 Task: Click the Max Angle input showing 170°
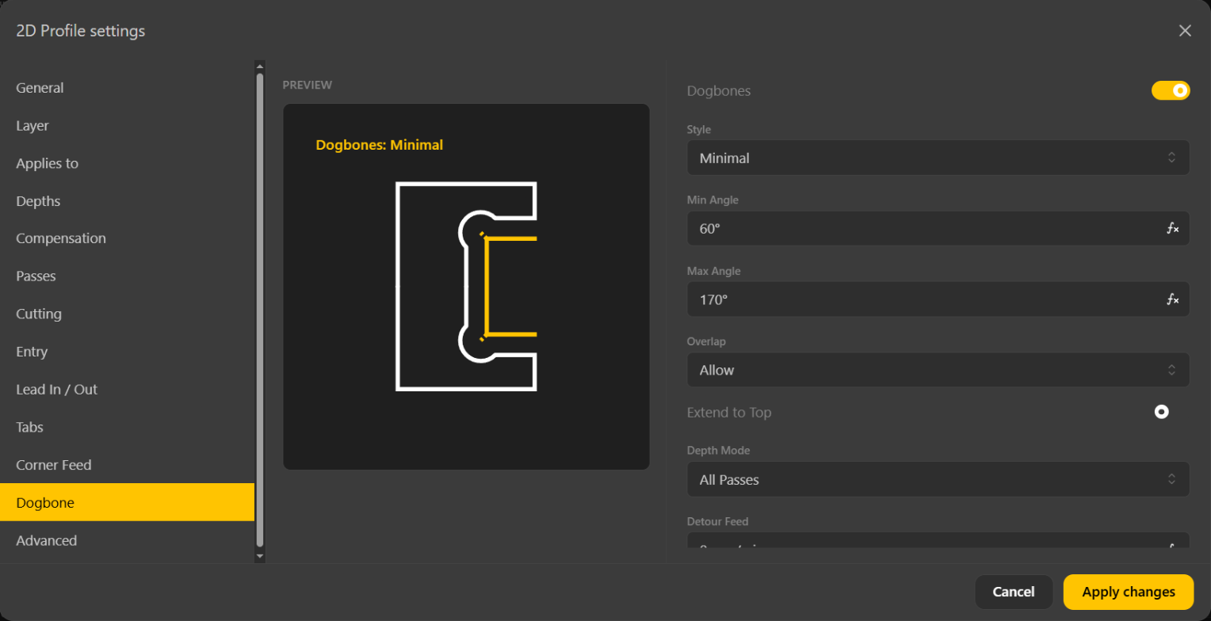[938, 299]
